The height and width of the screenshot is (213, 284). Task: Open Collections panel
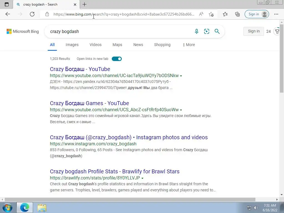coord(237,14)
